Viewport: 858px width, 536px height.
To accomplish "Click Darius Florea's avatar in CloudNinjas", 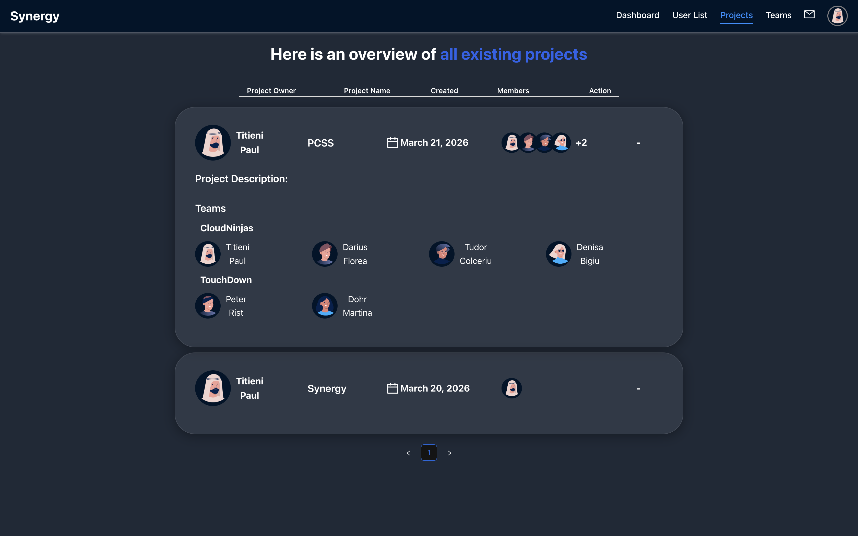I will [324, 254].
